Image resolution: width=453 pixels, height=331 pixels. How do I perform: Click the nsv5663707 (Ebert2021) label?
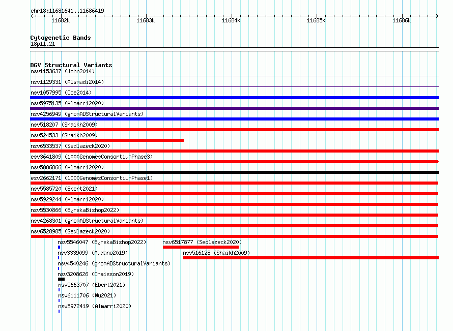[92, 285]
